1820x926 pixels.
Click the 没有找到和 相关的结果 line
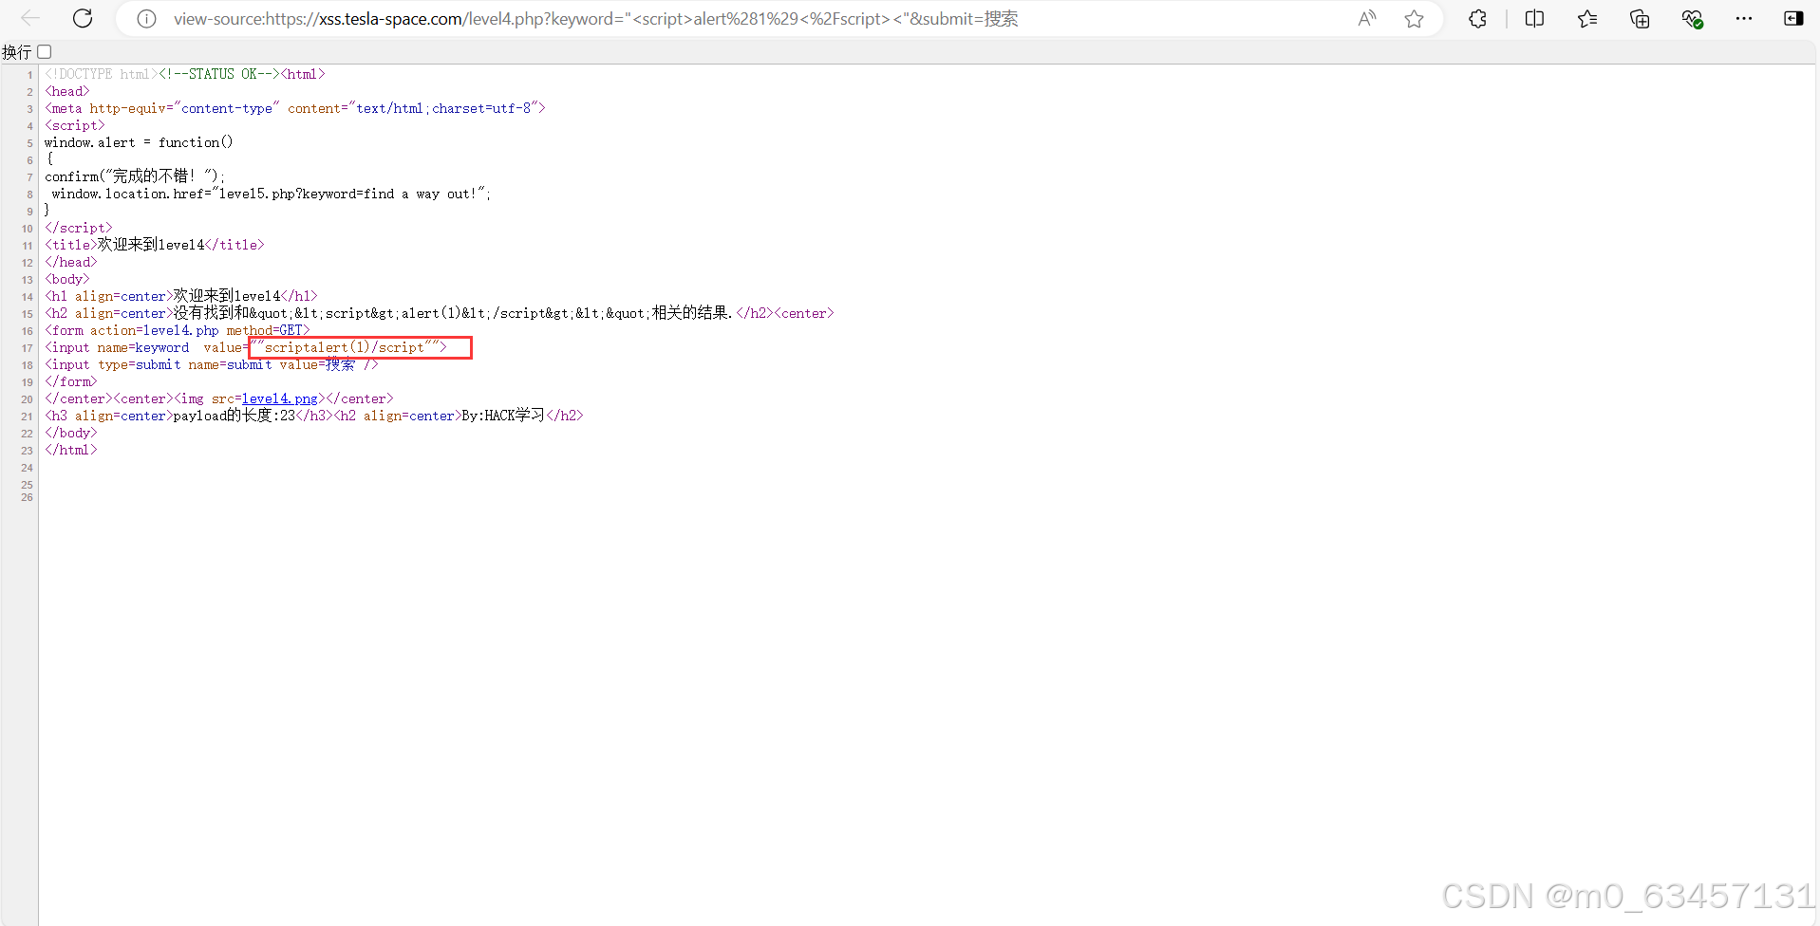click(440, 313)
